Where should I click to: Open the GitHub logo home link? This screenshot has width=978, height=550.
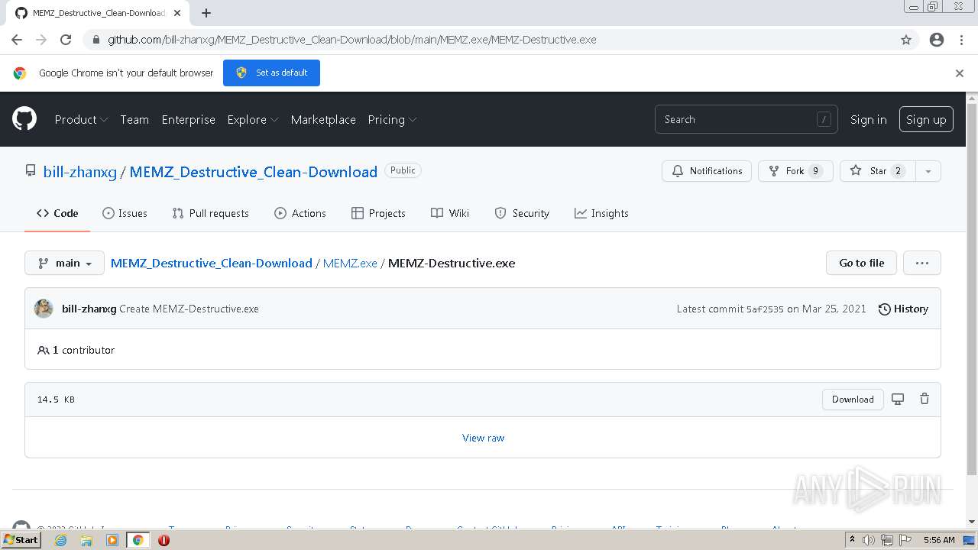tap(24, 119)
